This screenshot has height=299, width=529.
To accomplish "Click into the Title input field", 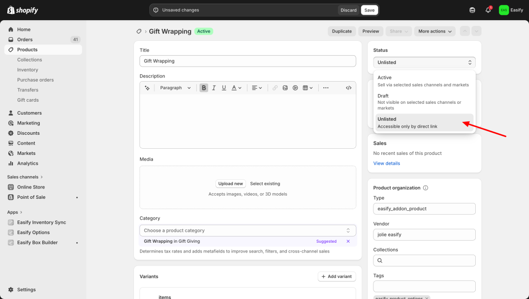I will [247, 61].
